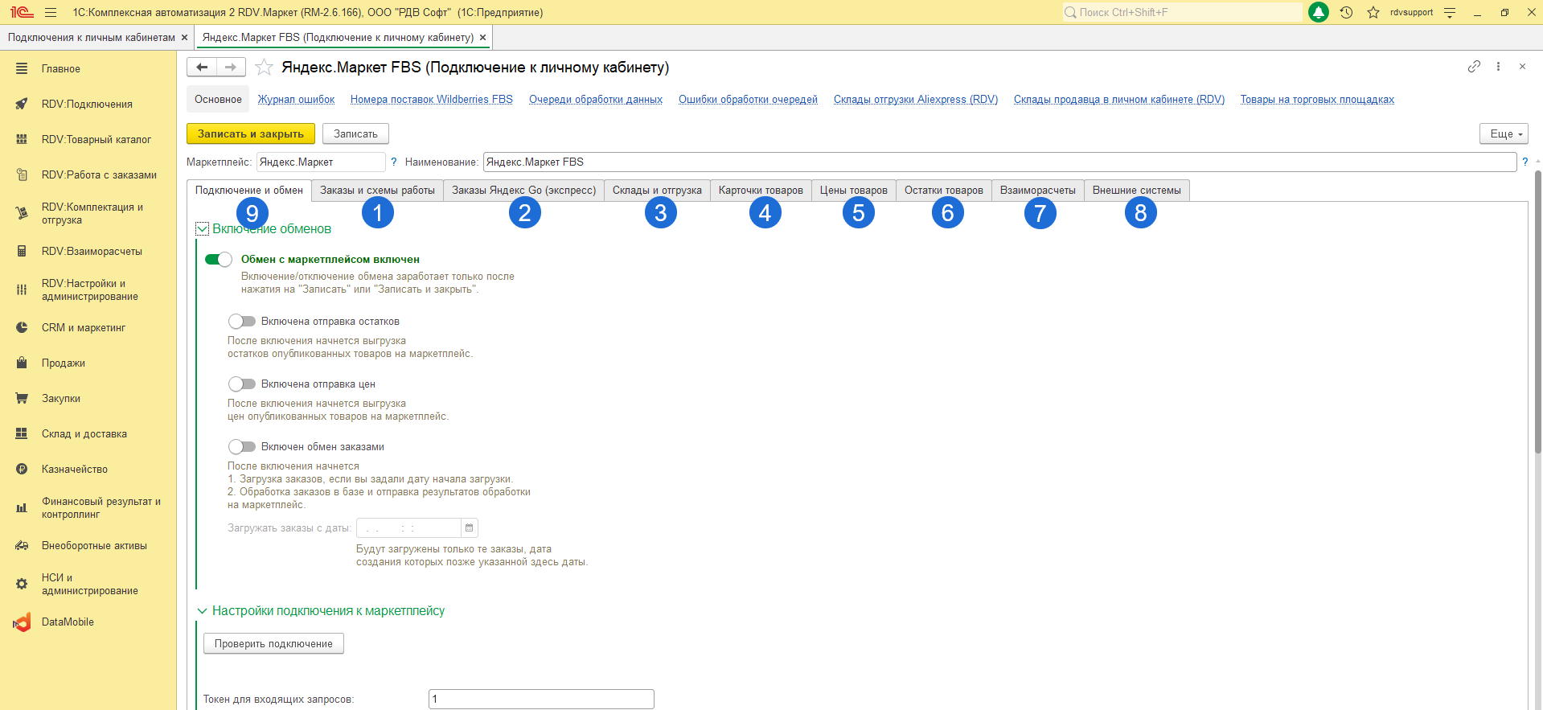Switch to Заказы и схемы работы tab
Viewport: 1543px width, 710px height.
click(377, 191)
